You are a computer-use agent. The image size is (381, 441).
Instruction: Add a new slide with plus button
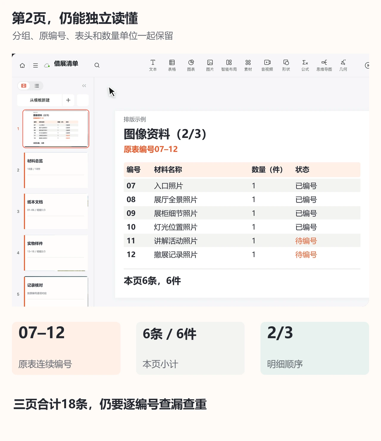pos(68,100)
